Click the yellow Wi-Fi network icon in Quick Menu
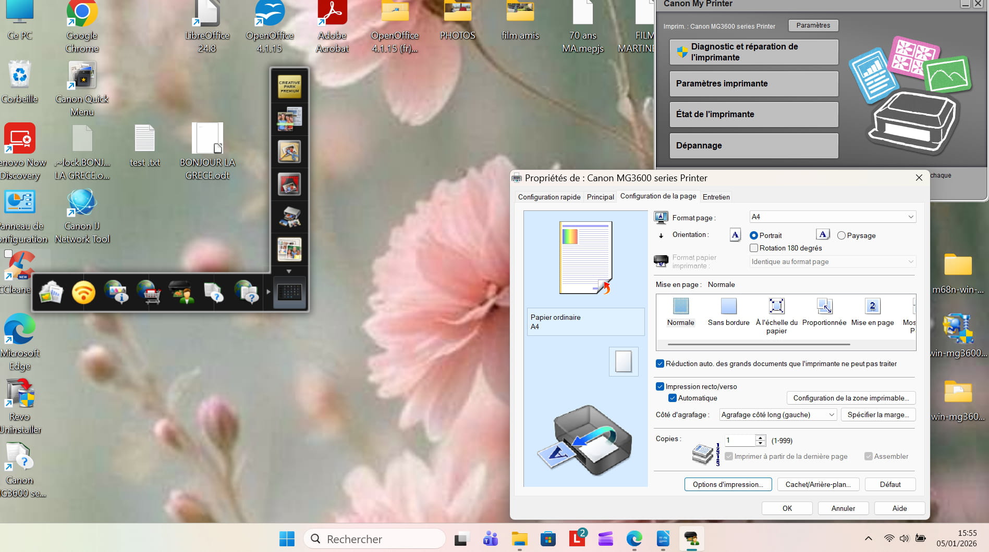Viewport: 989px width, 552px height. [x=83, y=292]
